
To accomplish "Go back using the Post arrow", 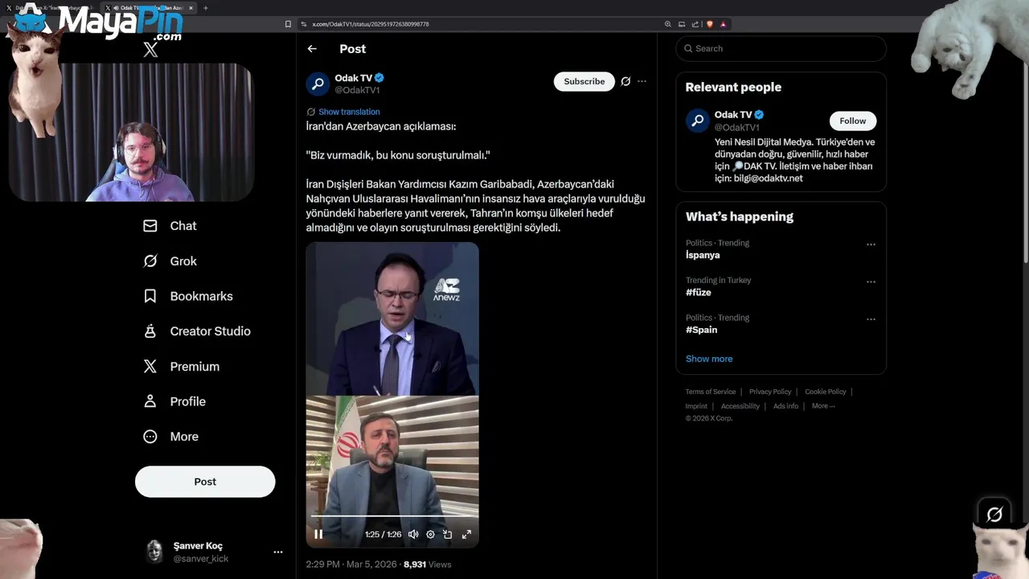I will coord(312,49).
